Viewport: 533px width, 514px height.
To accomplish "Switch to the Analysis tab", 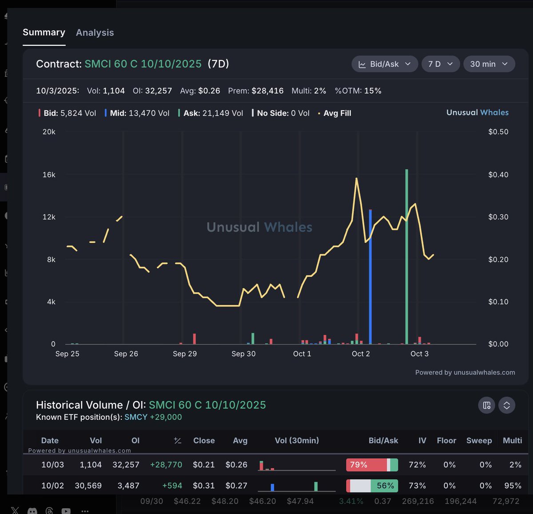I will point(95,32).
